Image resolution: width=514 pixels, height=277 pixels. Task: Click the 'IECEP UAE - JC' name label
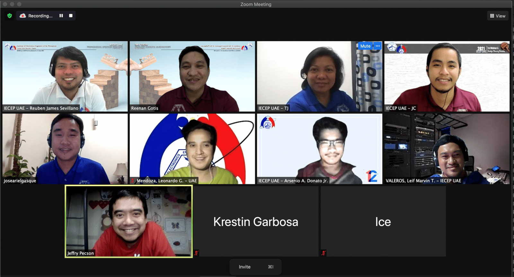[x=401, y=108]
